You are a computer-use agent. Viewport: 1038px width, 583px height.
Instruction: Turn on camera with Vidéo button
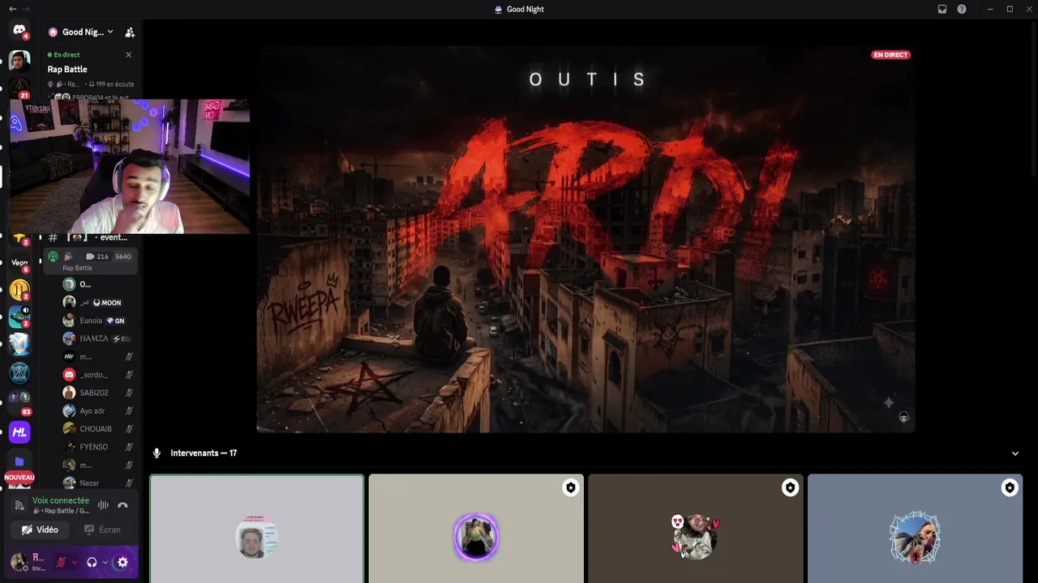(41, 530)
